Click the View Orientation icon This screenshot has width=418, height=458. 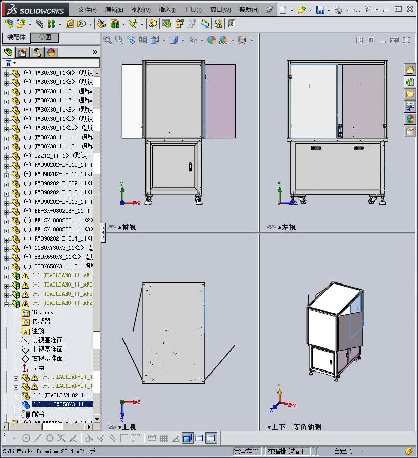click(155, 40)
